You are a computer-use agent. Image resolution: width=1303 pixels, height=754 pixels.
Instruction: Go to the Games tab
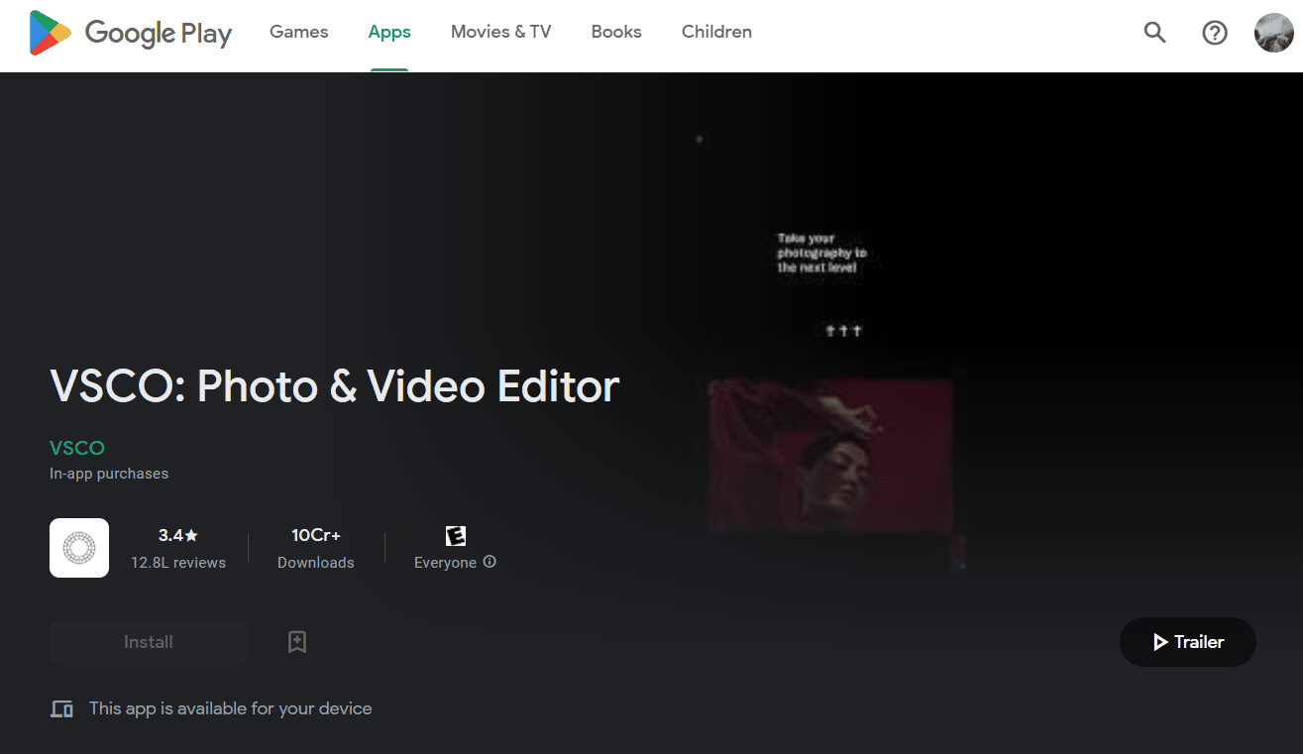(x=299, y=33)
